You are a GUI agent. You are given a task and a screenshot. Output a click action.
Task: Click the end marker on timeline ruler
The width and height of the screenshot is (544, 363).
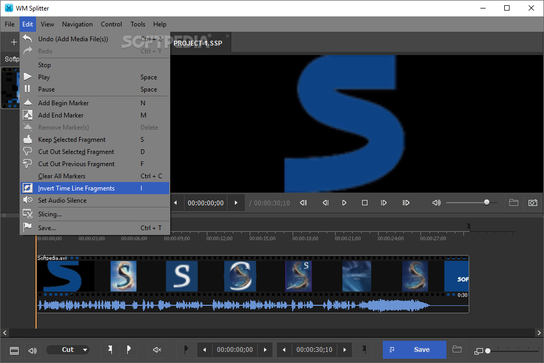(468, 226)
